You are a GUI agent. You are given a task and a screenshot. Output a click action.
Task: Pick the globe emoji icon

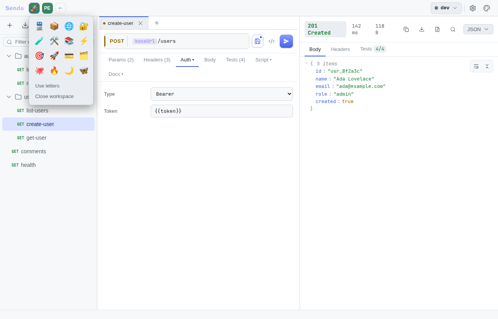69,26
